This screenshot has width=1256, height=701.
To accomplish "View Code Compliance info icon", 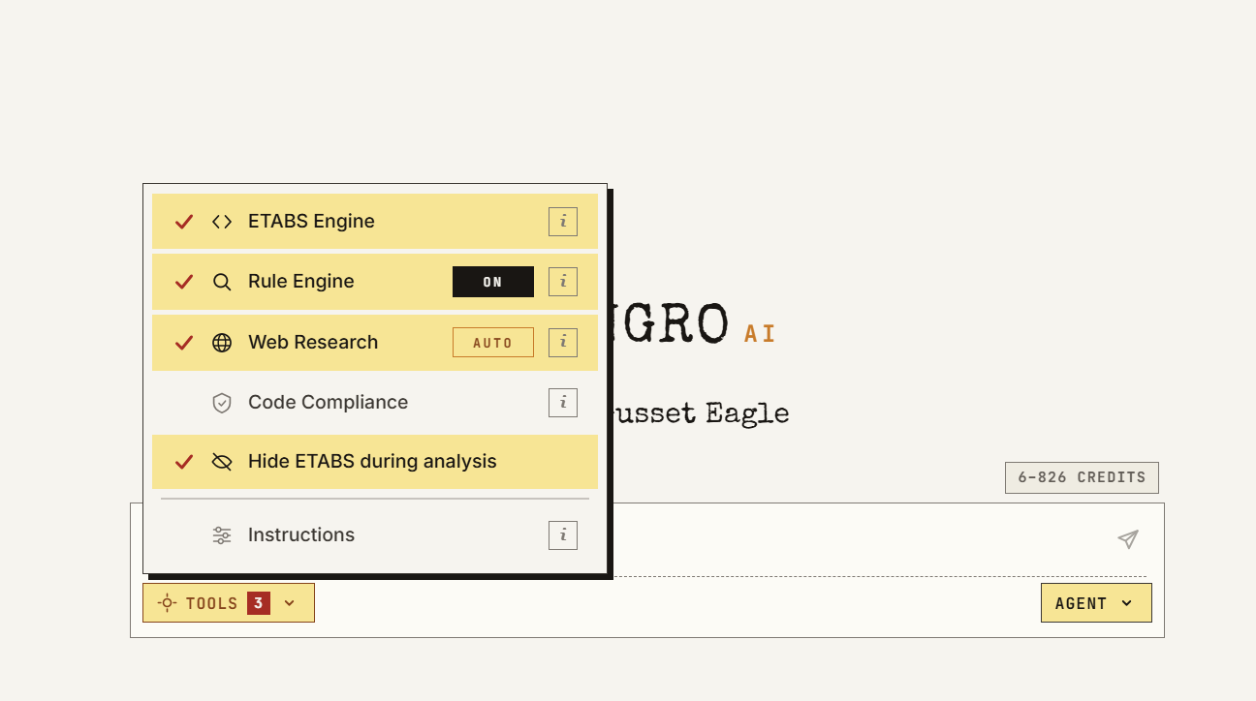I will pos(563,402).
